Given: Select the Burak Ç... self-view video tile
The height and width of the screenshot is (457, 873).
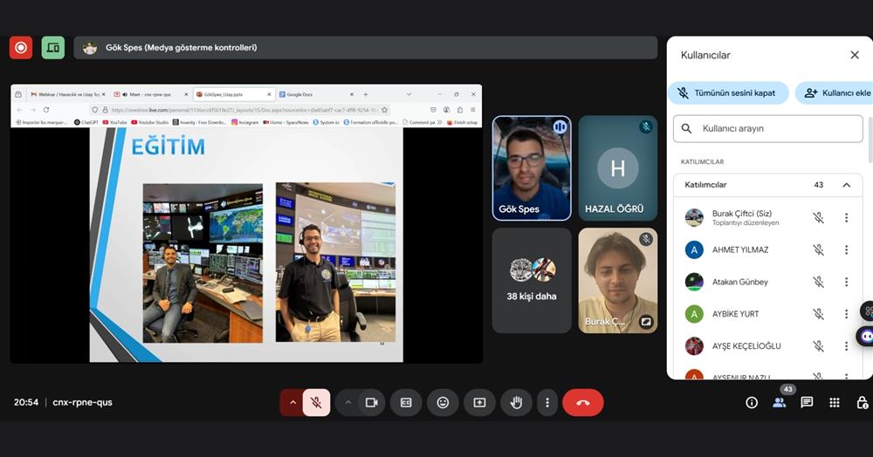Looking at the screenshot, I should [618, 281].
